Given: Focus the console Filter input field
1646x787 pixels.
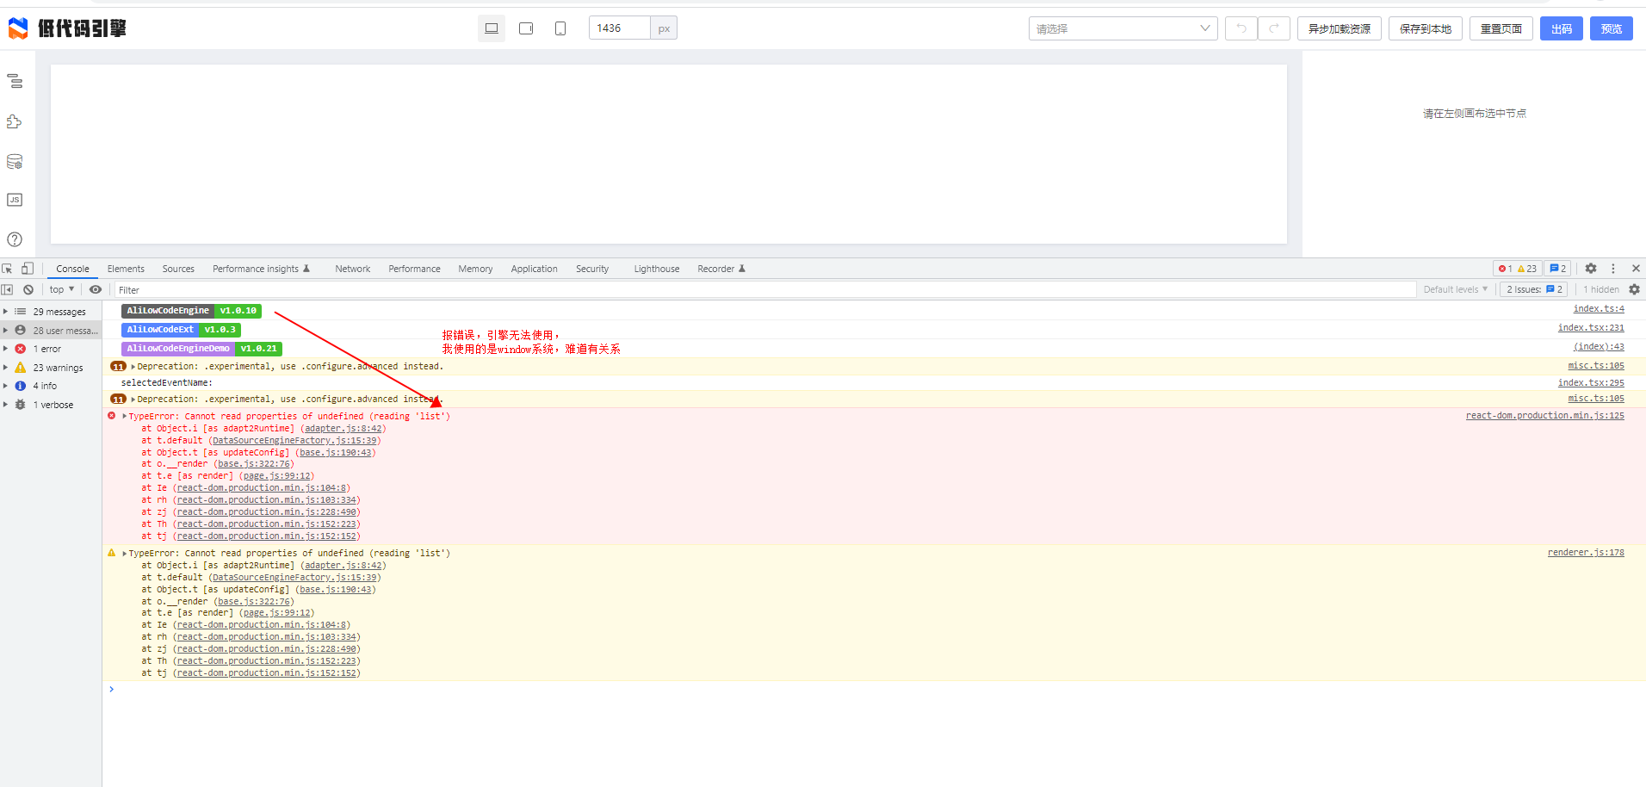Looking at the screenshot, I should pos(766,290).
